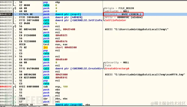Click the 'call 00405609' instruction
This screenshot has width=187, height=107.
[x=55, y=59]
